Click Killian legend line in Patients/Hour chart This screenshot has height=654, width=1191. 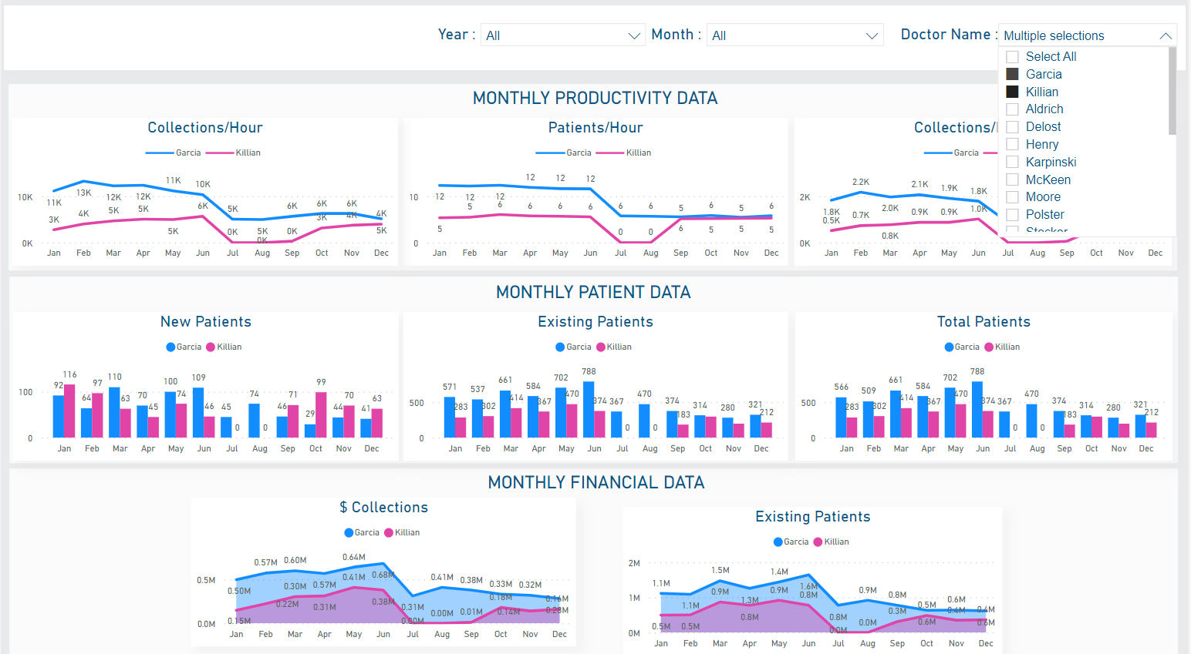coord(609,153)
